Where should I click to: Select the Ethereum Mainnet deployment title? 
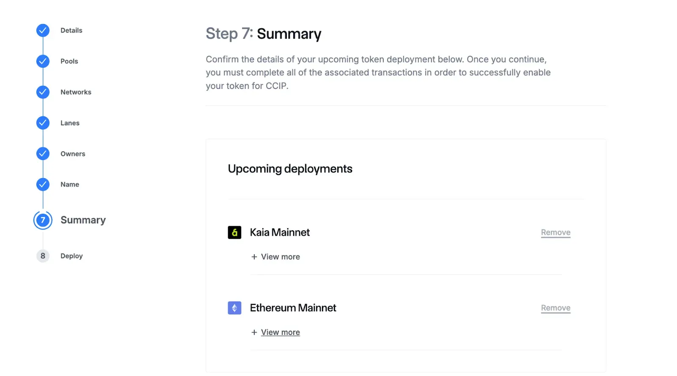pos(293,308)
